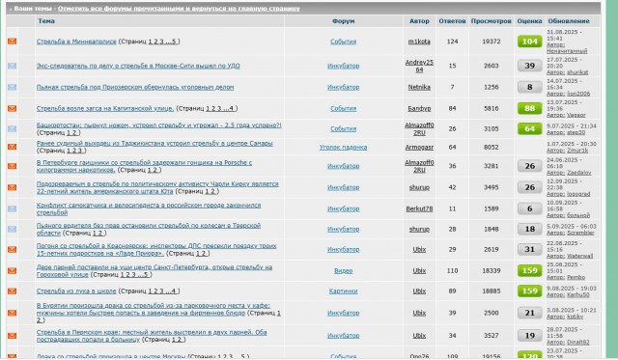Click envelope icon for Пермском крае topic
Image resolution: width=618 pixels, height=360 pixels.
point(13,336)
